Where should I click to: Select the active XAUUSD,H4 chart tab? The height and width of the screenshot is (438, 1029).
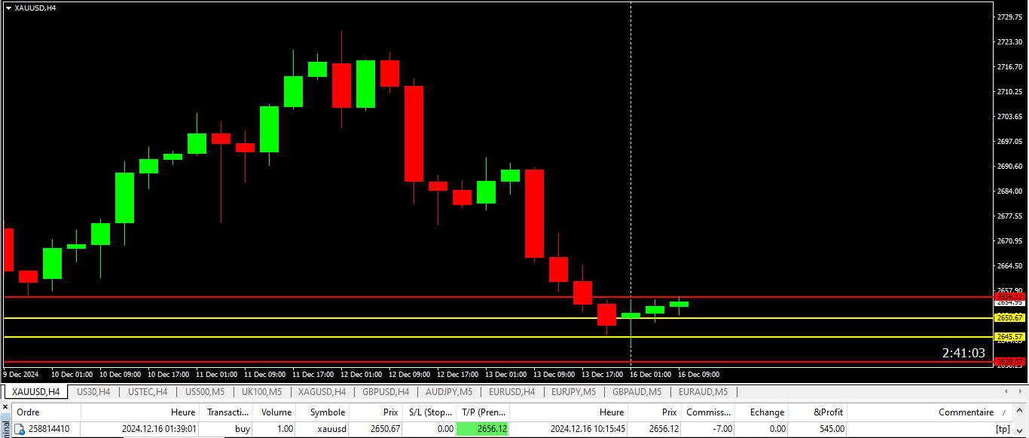point(35,392)
